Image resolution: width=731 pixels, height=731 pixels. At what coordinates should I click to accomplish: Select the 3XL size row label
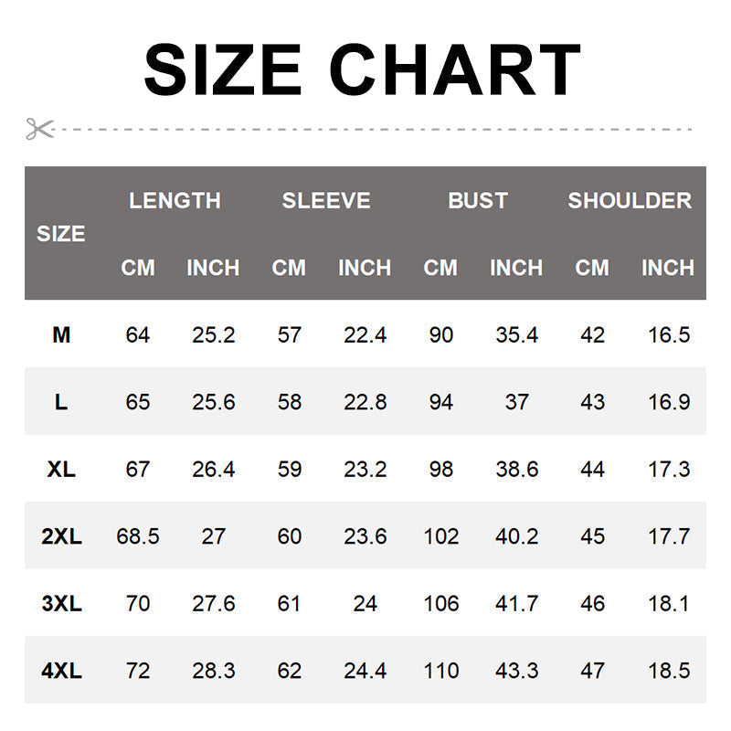(61, 604)
